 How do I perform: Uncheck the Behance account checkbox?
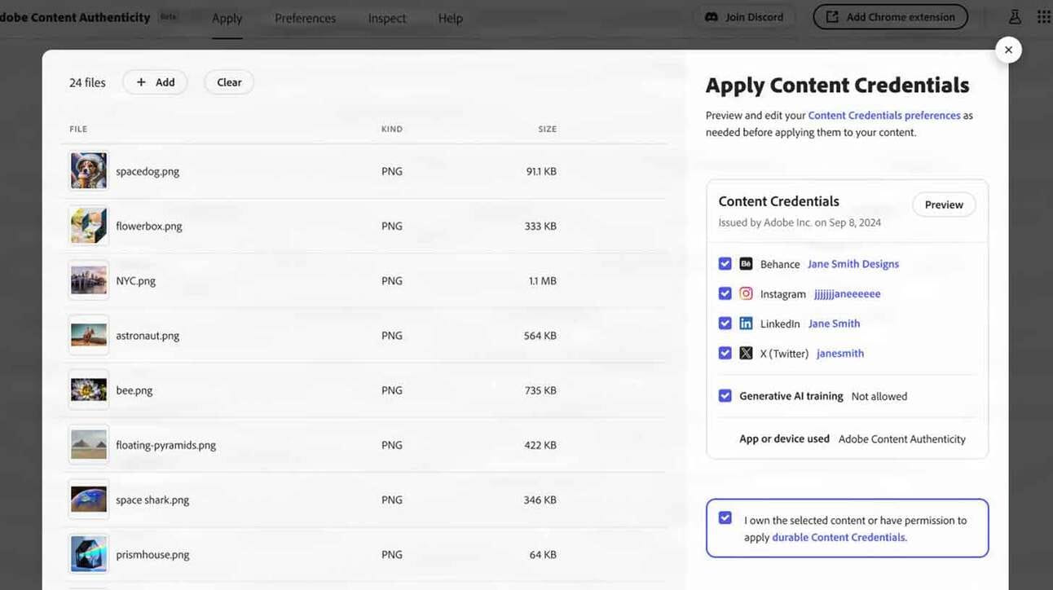(725, 264)
